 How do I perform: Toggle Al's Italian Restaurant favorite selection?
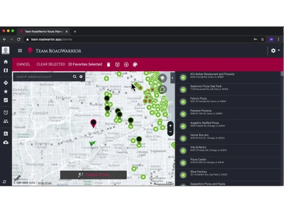tap(183, 77)
